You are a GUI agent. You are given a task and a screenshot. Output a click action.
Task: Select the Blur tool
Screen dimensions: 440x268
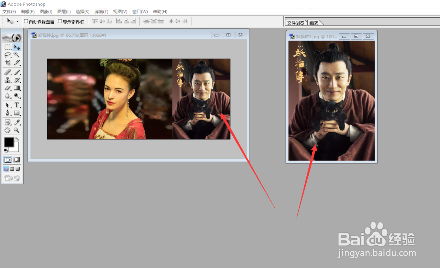tap(8, 96)
